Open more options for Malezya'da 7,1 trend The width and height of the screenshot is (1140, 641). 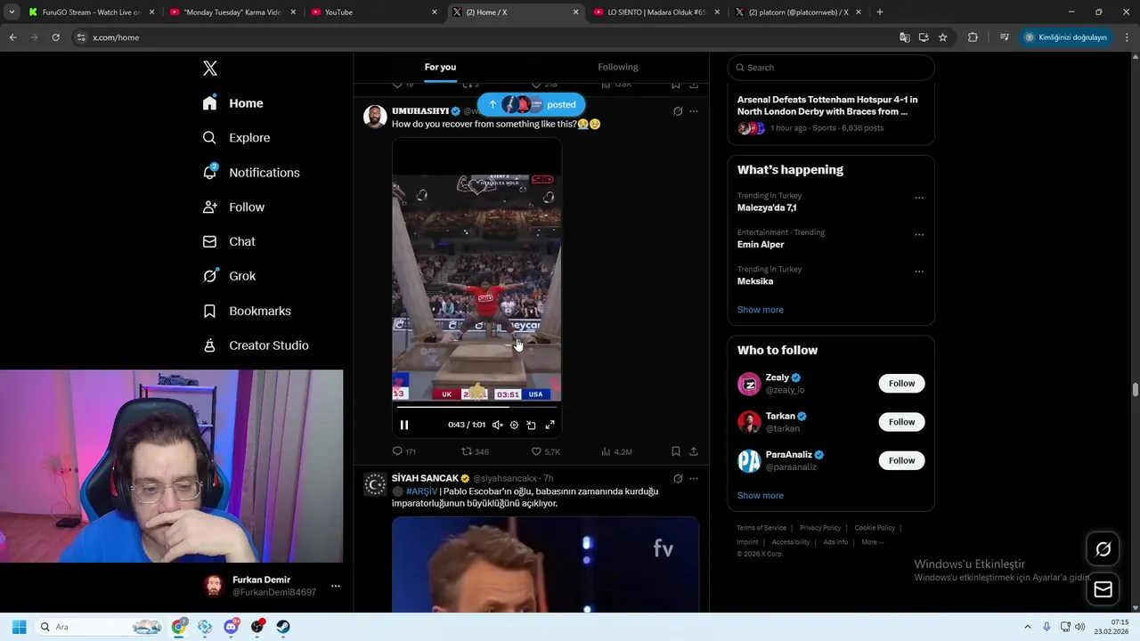(x=919, y=198)
